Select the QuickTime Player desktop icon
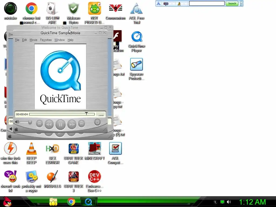Viewport: 276px width, 207px height. 137,41
